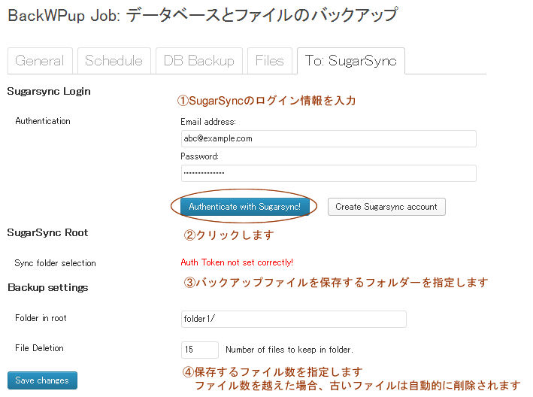The width and height of the screenshot is (533, 397).
Task: Click 'Number of files to keep in folder.' text
Action: point(289,350)
